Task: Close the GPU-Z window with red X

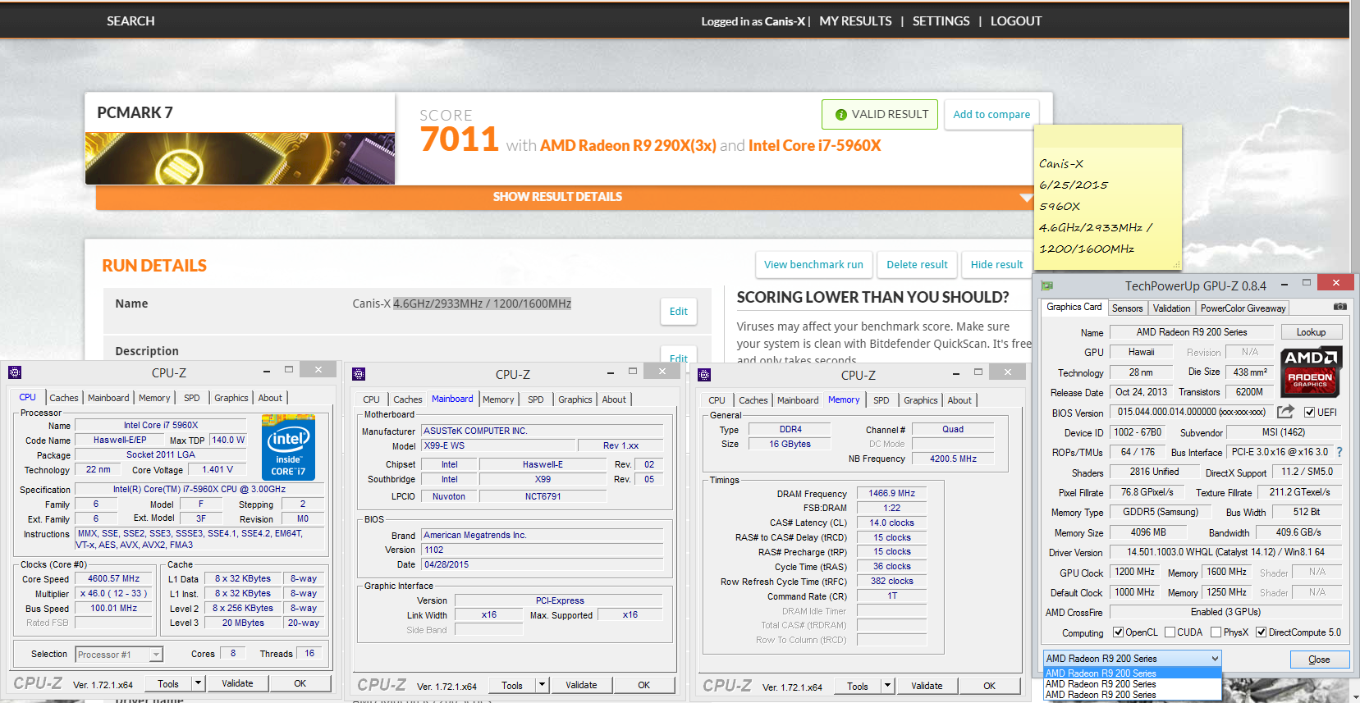Action: pos(1335,282)
